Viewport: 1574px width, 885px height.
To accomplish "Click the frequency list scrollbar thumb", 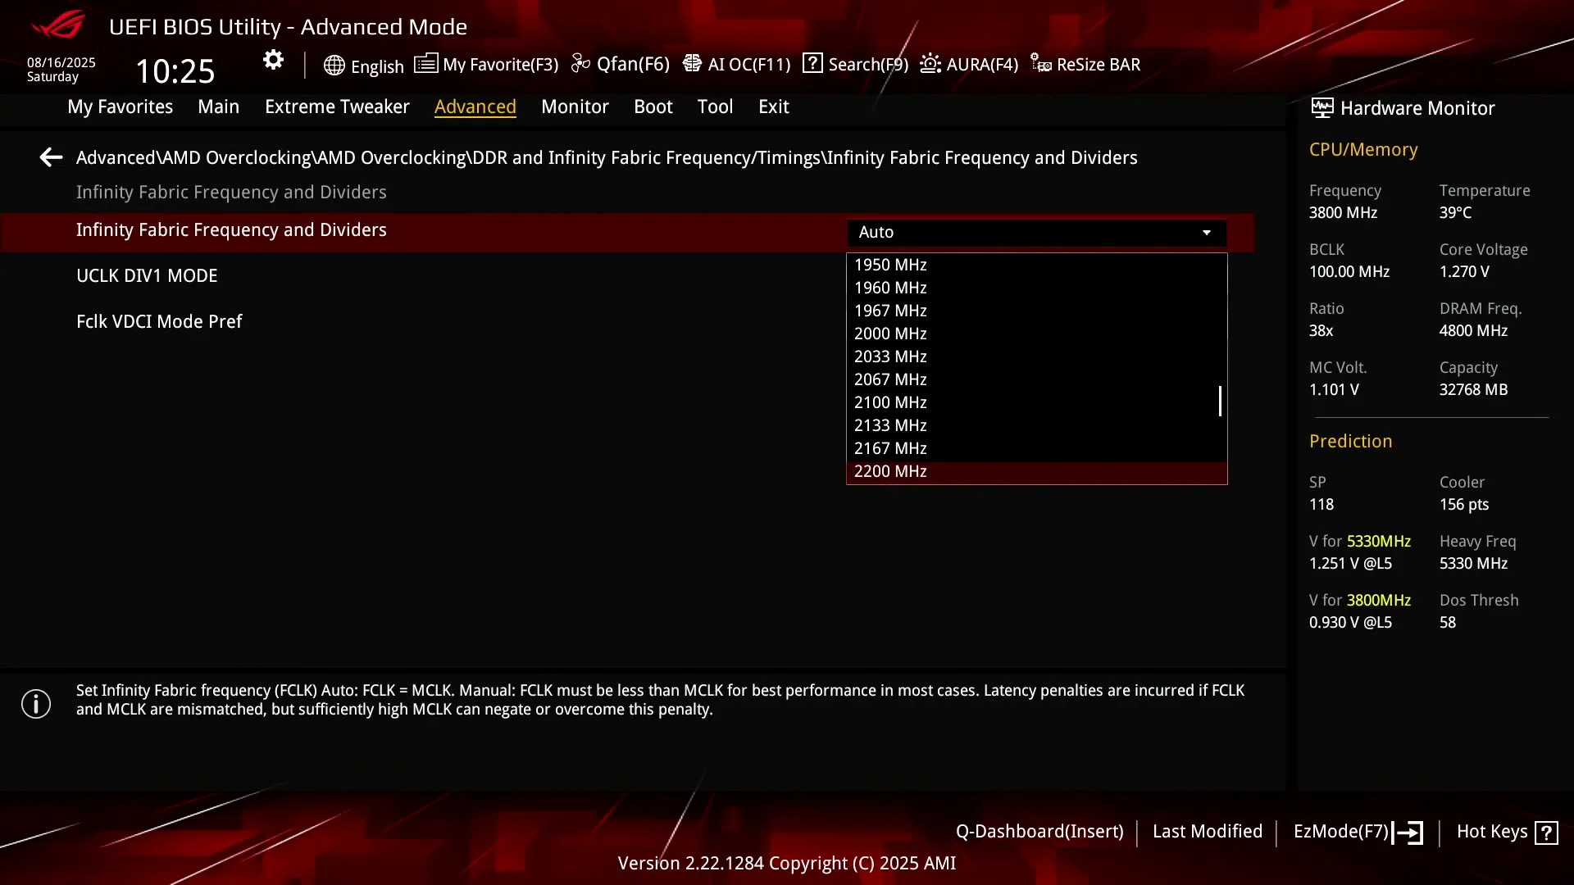I will point(1220,402).
